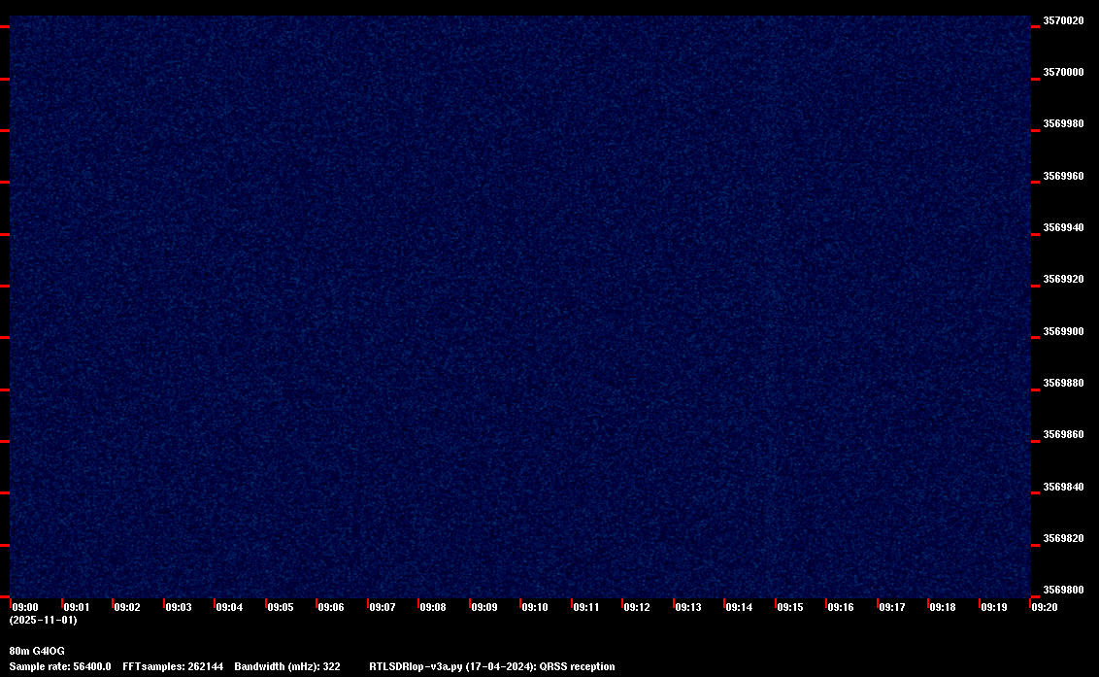The width and height of the screenshot is (1099, 677).
Task: Click the 09:02 time axis label
Action: (127, 607)
